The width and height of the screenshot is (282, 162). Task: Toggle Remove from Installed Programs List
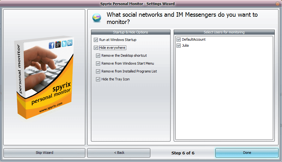point(98,72)
